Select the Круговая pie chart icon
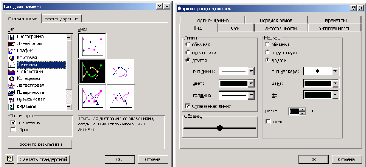The height and width of the screenshot is (167, 366). tap(12, 57)
